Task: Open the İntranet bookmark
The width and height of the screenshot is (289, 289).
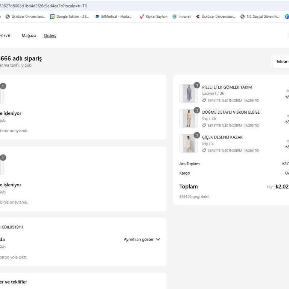Action: 181,17
